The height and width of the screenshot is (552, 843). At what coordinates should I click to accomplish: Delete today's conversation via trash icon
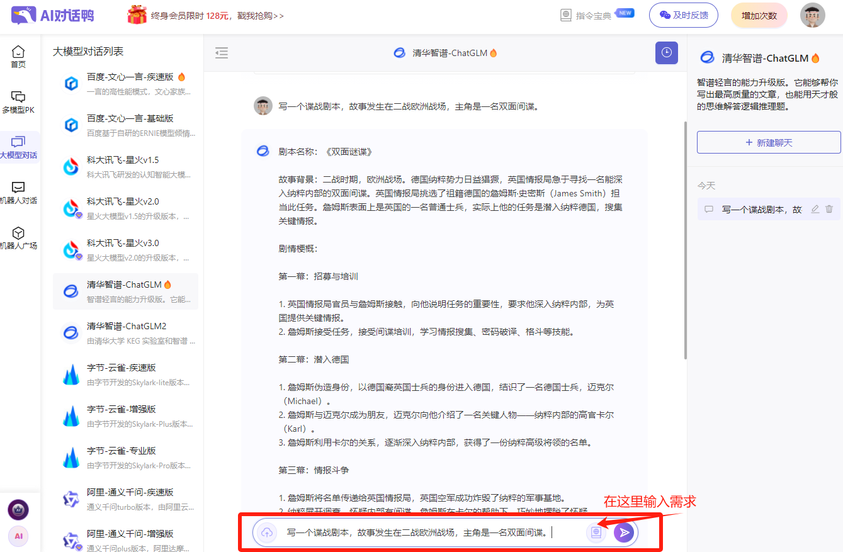pyautogui.click(x=830, y=209)
